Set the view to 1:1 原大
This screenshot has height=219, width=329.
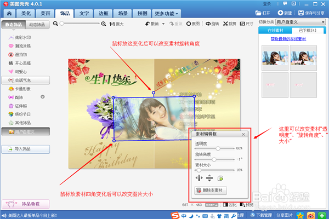116,24
